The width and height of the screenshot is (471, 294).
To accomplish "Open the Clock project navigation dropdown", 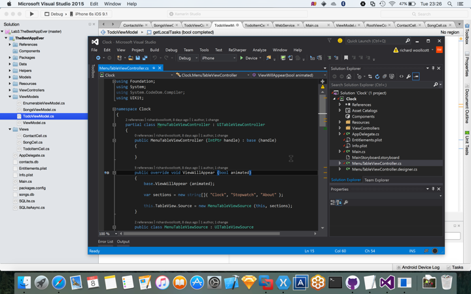I will [137, 75].
